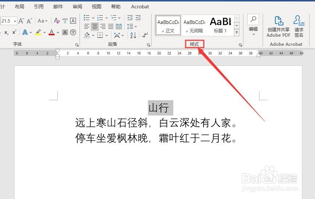
Task: Apply the 无间隔 (No Spacing) style
Action: 194,25
